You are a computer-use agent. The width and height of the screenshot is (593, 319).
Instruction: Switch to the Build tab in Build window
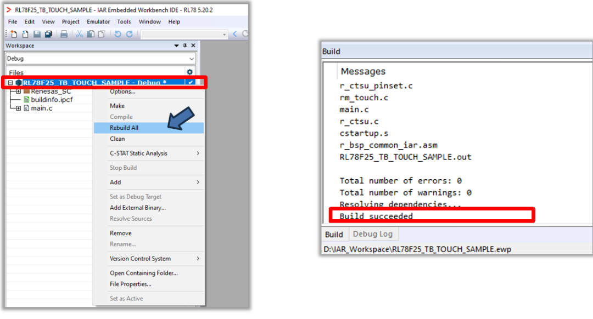tap(334, 235)
